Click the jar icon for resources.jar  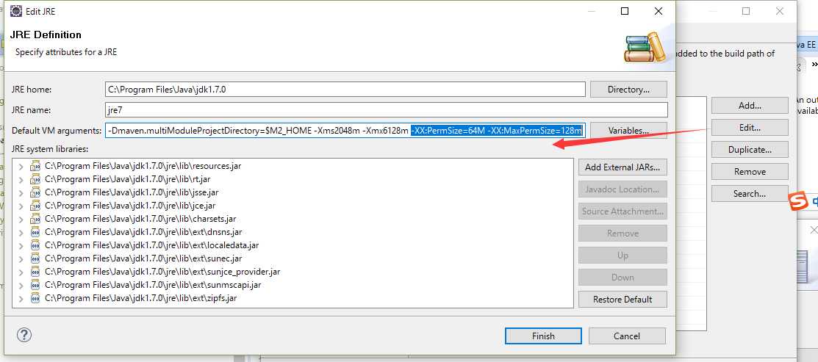pos(35,166)
